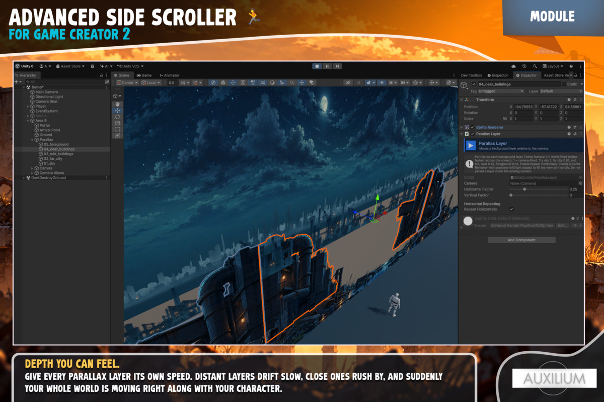Screen dimensions: 604x402
Task: Click the Camera object picker circle
Action: pos(580,183)
